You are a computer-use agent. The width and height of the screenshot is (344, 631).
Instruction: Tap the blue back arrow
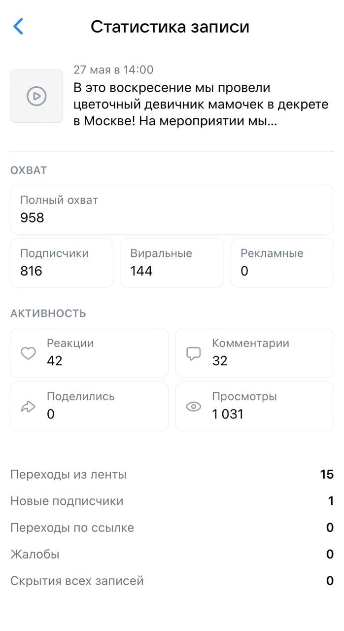pyautogui.click(x=18, y=27)
